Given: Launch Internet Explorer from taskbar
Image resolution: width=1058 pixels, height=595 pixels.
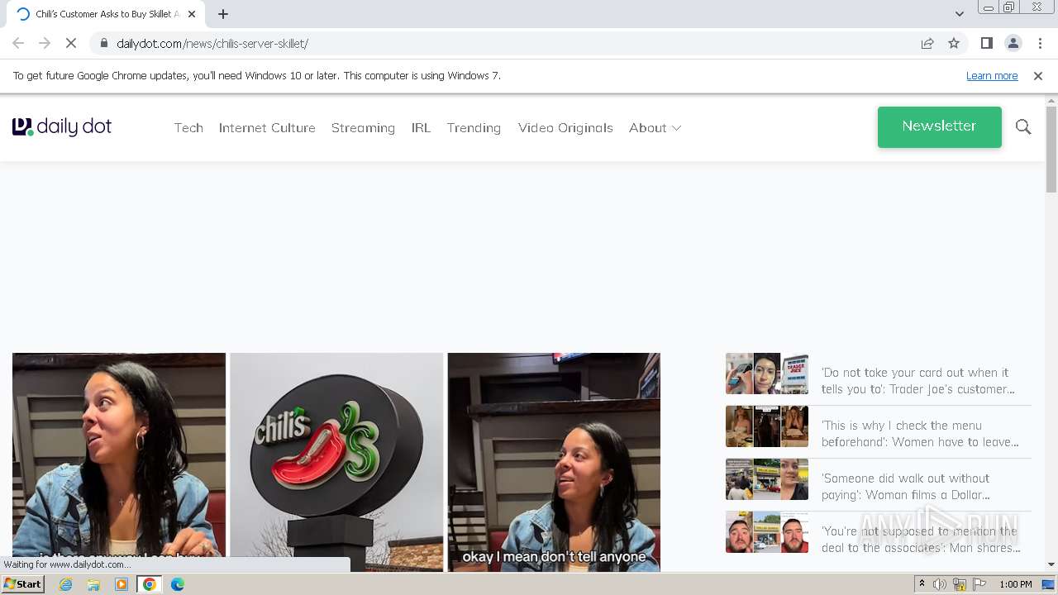Looking at the screenshot, I should (x=66, y=584).
